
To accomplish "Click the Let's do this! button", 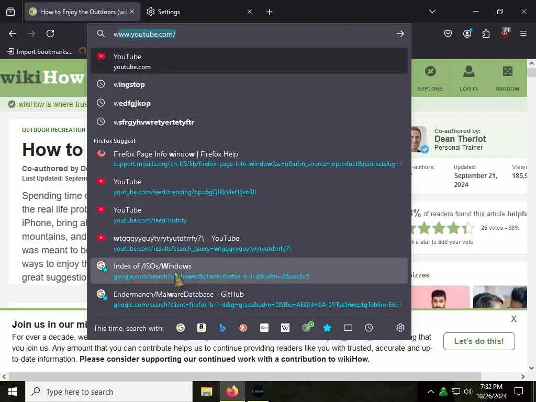I will coord(479,341).
